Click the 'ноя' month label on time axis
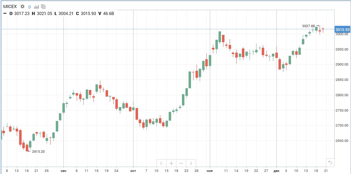Screen dimensions: 351x174 point(209,171)
